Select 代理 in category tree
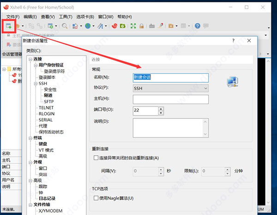 [43, 126]
